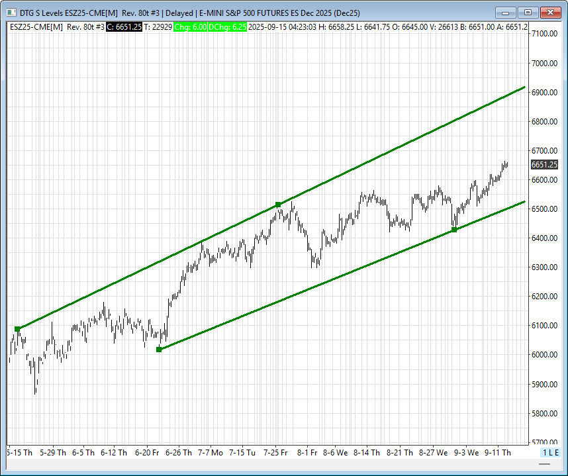
Task: Close the ESZ25 chart window
Action: coord(550,13)
